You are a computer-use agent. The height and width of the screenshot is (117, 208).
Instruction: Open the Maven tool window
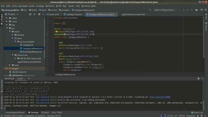(206, 27)
